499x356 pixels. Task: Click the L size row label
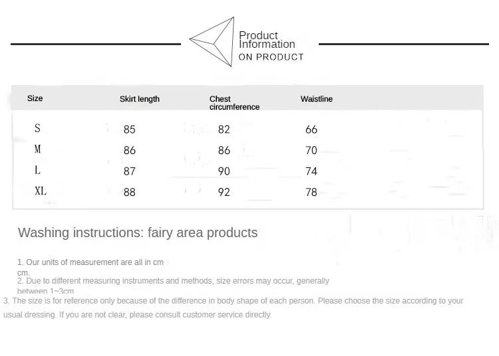37,170
